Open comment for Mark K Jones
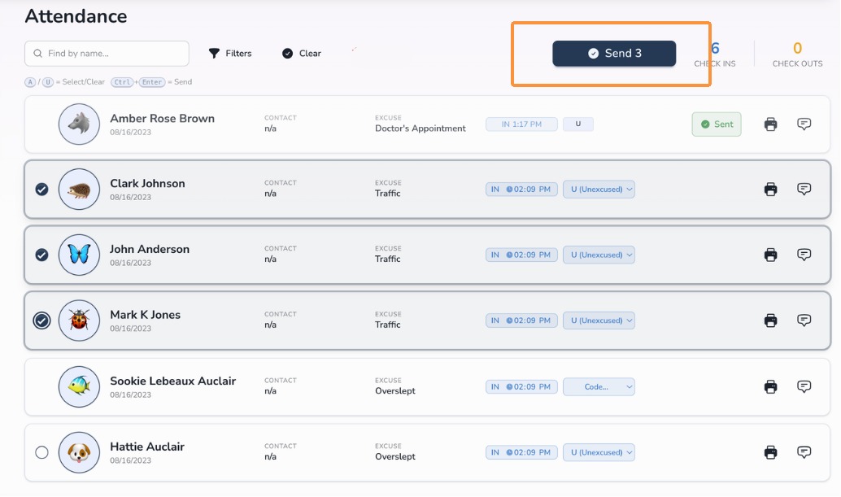 (804, 320)
